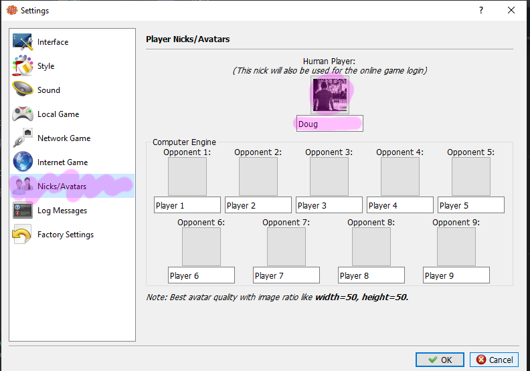Choose avatar for Opponent 1
530x371 pixels.
[187, 176]
